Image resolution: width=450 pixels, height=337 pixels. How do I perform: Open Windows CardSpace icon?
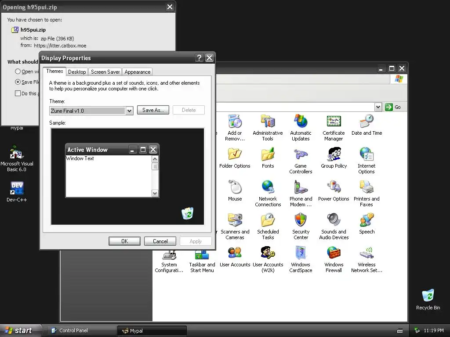point(301,253)
